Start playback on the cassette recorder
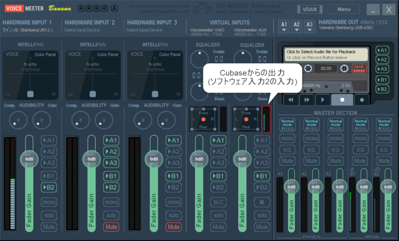The height and width of the screenshot is (241, 399). click(323, 100)
